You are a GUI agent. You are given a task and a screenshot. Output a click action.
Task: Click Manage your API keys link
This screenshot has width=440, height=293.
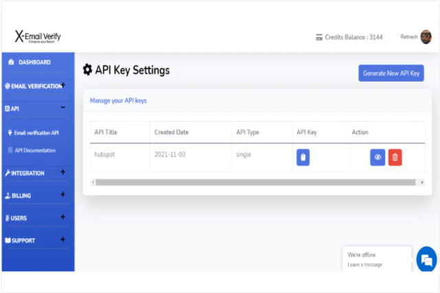tap(118, 101)
